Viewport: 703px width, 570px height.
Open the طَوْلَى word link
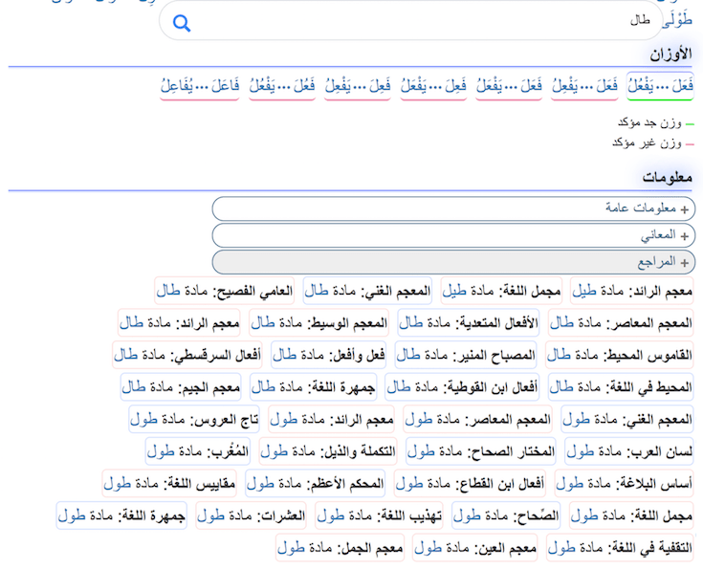(x=677, y=20)
